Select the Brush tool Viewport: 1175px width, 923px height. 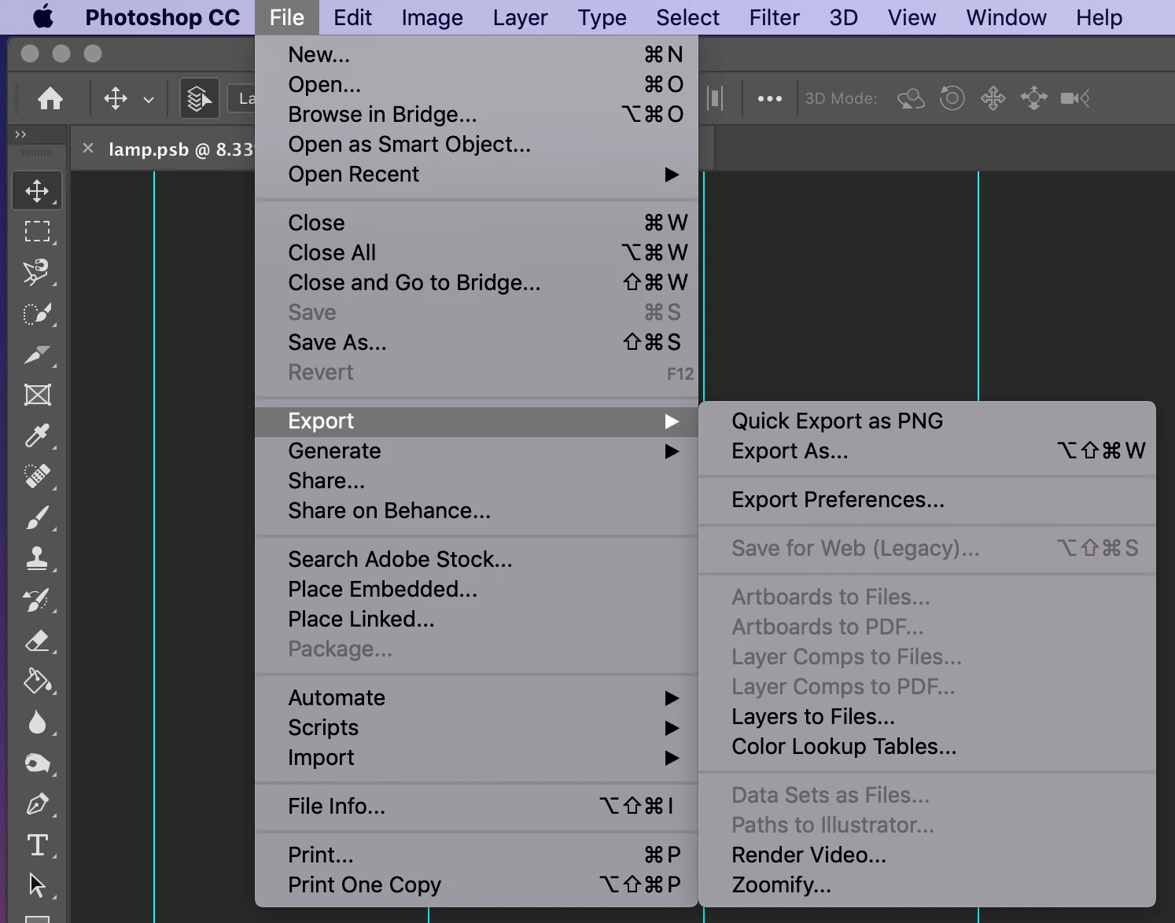[x=37, y=517]
